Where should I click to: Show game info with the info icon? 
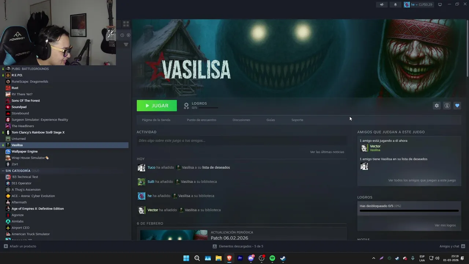pos(447,106)
